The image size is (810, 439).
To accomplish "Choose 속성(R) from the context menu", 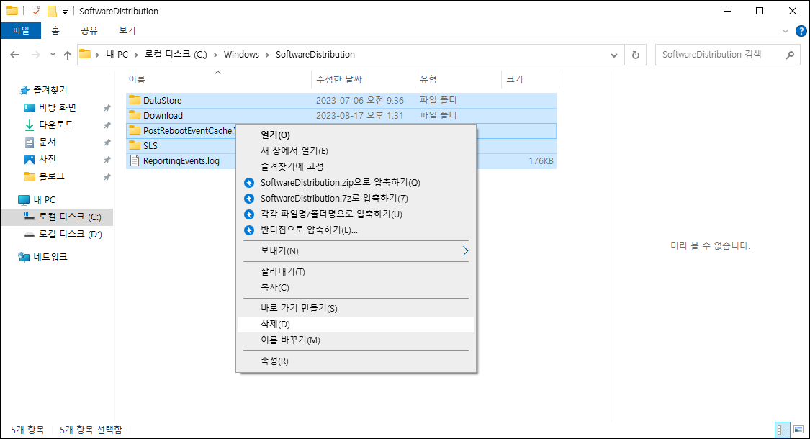I will pos(356,361).
